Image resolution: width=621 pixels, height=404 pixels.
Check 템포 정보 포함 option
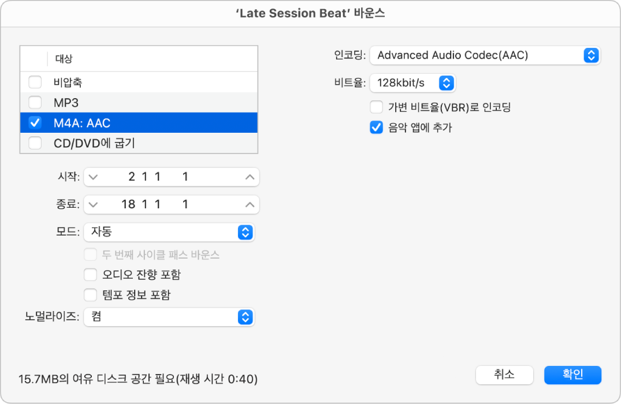coord(90,295)
